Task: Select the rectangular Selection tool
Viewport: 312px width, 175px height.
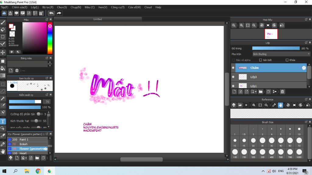Action: [x=3, y=84]
